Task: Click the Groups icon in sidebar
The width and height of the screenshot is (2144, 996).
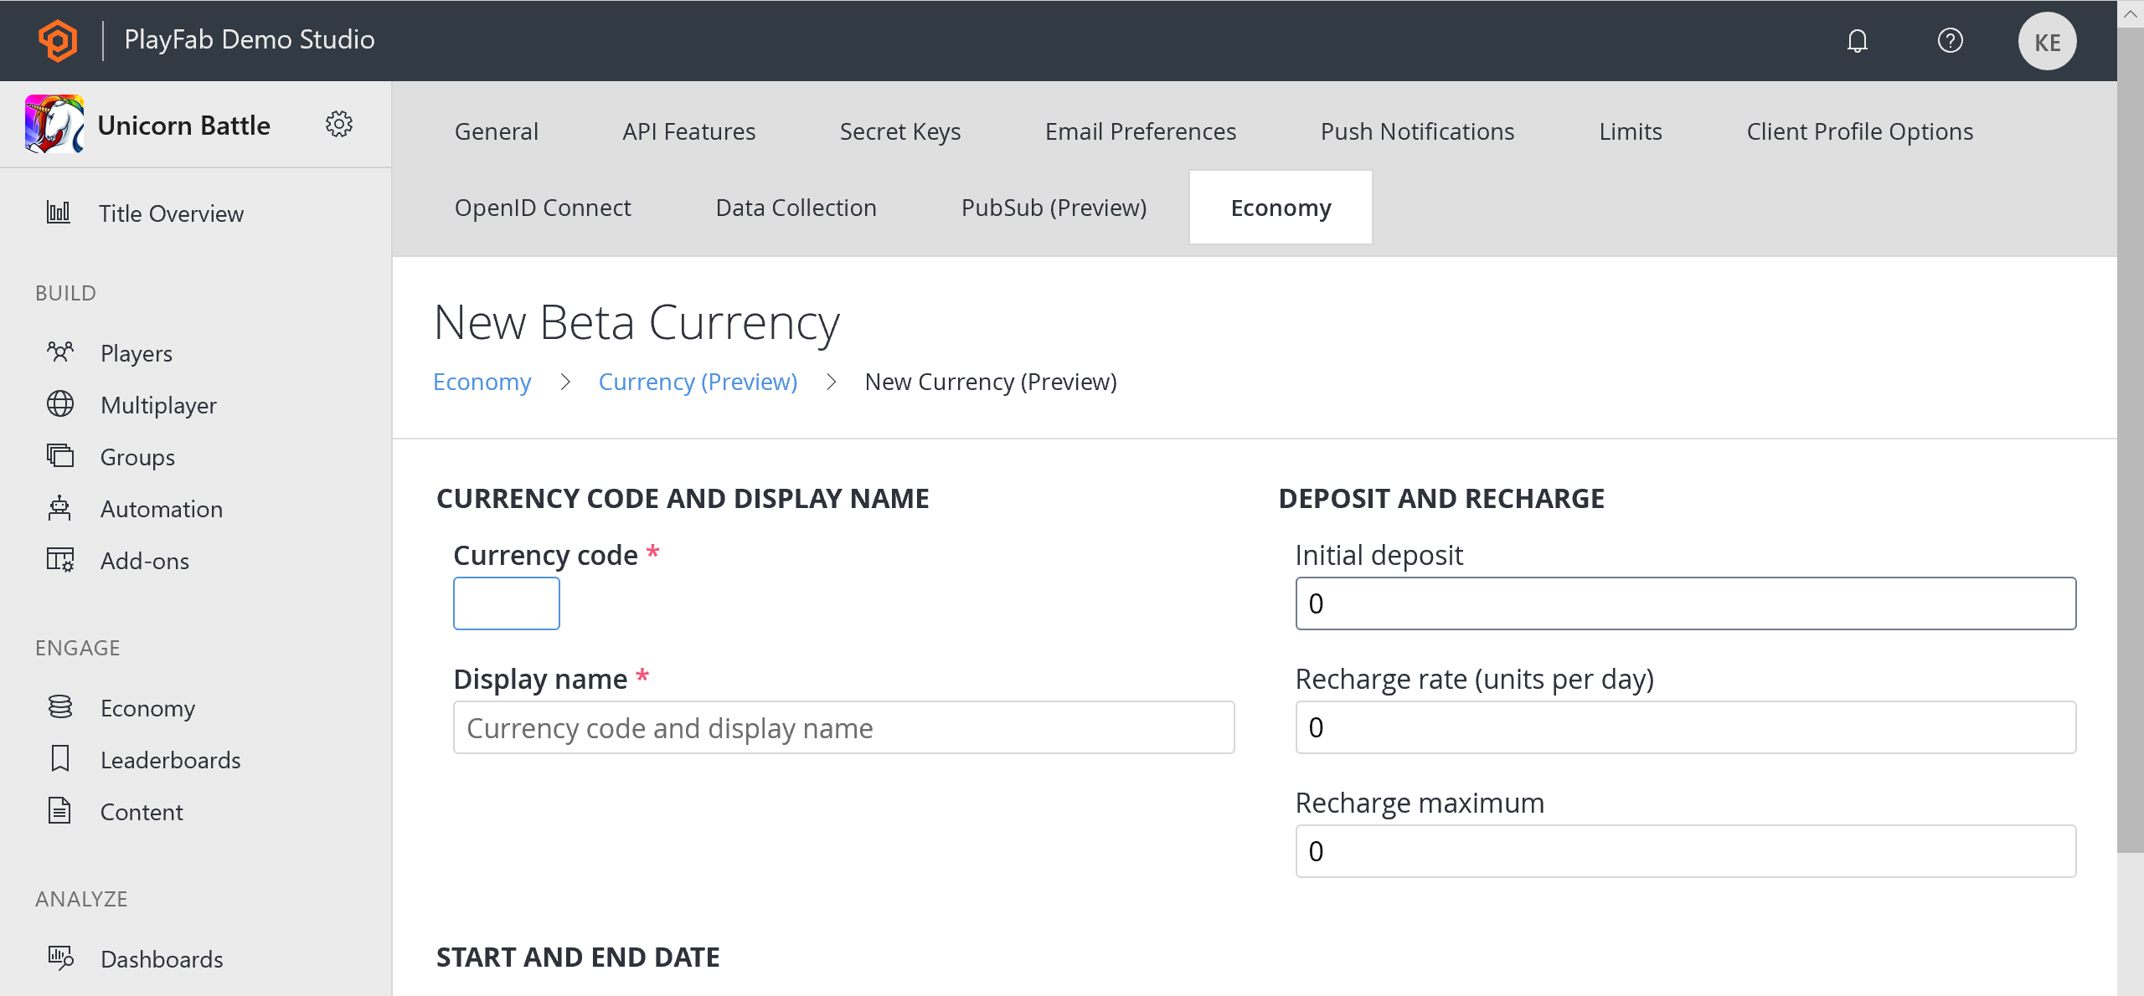Action: coord(60,456)
